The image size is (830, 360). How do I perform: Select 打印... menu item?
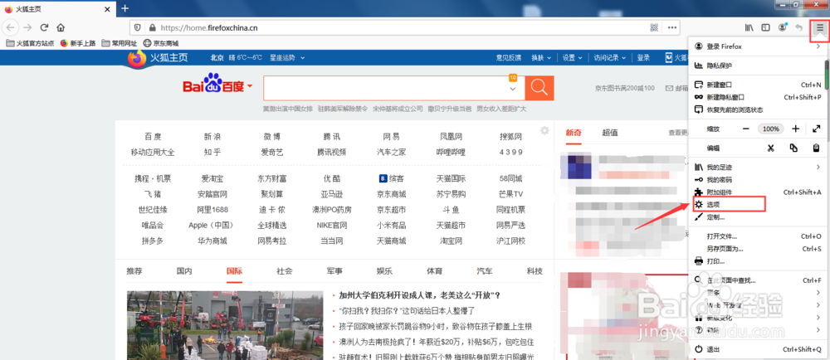(x=758, y=261)
